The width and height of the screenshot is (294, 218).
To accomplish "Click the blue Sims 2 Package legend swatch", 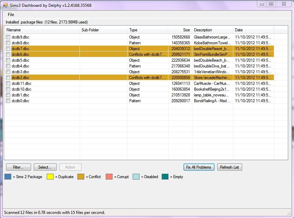I will coord(8,176).
